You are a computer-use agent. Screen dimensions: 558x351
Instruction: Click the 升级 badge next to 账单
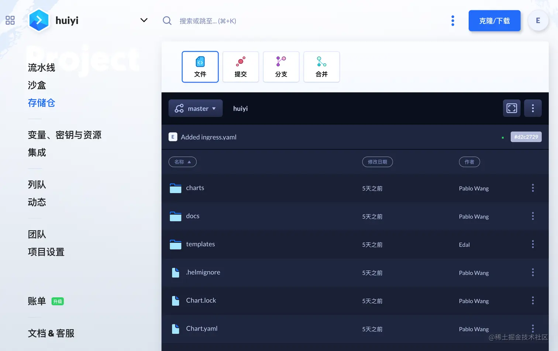(58, 301)
